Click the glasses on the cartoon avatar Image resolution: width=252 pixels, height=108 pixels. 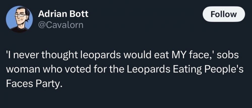18,16
